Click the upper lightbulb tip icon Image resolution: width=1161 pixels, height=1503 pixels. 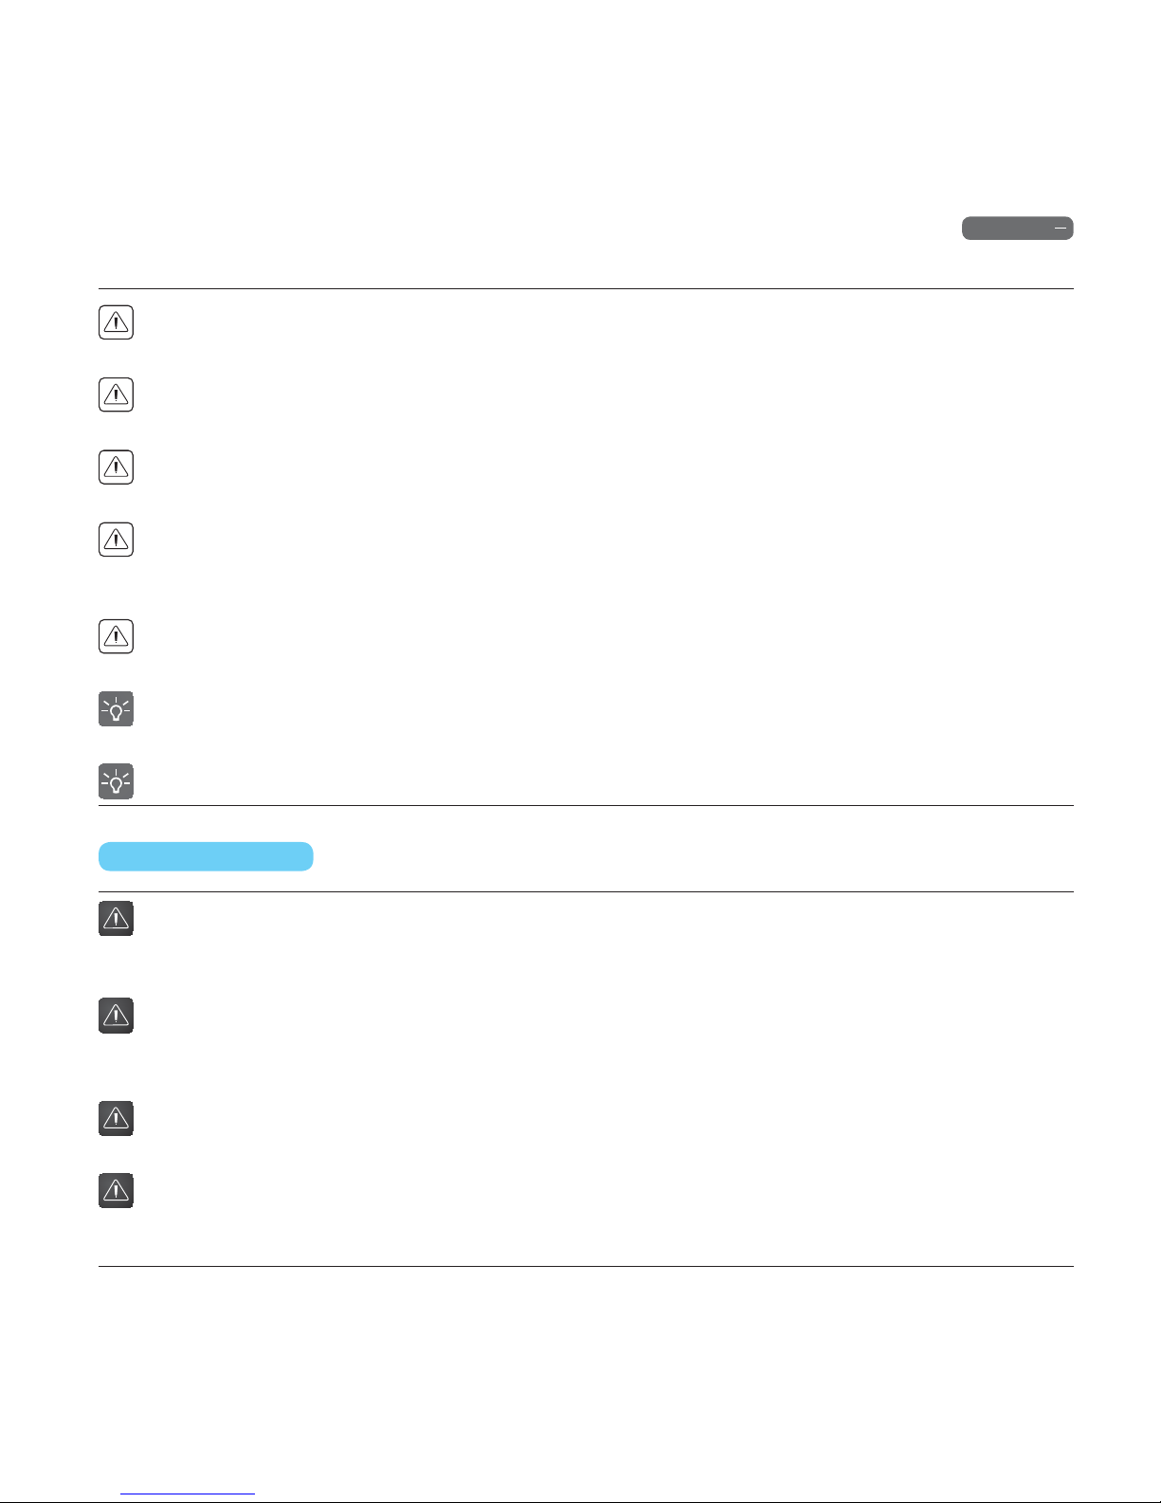pyautogui.click(x=116, y=709)
